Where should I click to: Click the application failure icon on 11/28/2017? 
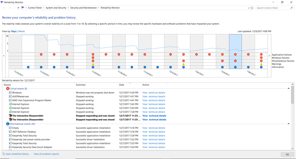[x=119, y=54]
